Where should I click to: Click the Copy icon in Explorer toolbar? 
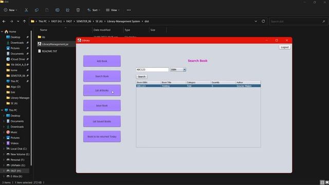[x=36, y=10]
